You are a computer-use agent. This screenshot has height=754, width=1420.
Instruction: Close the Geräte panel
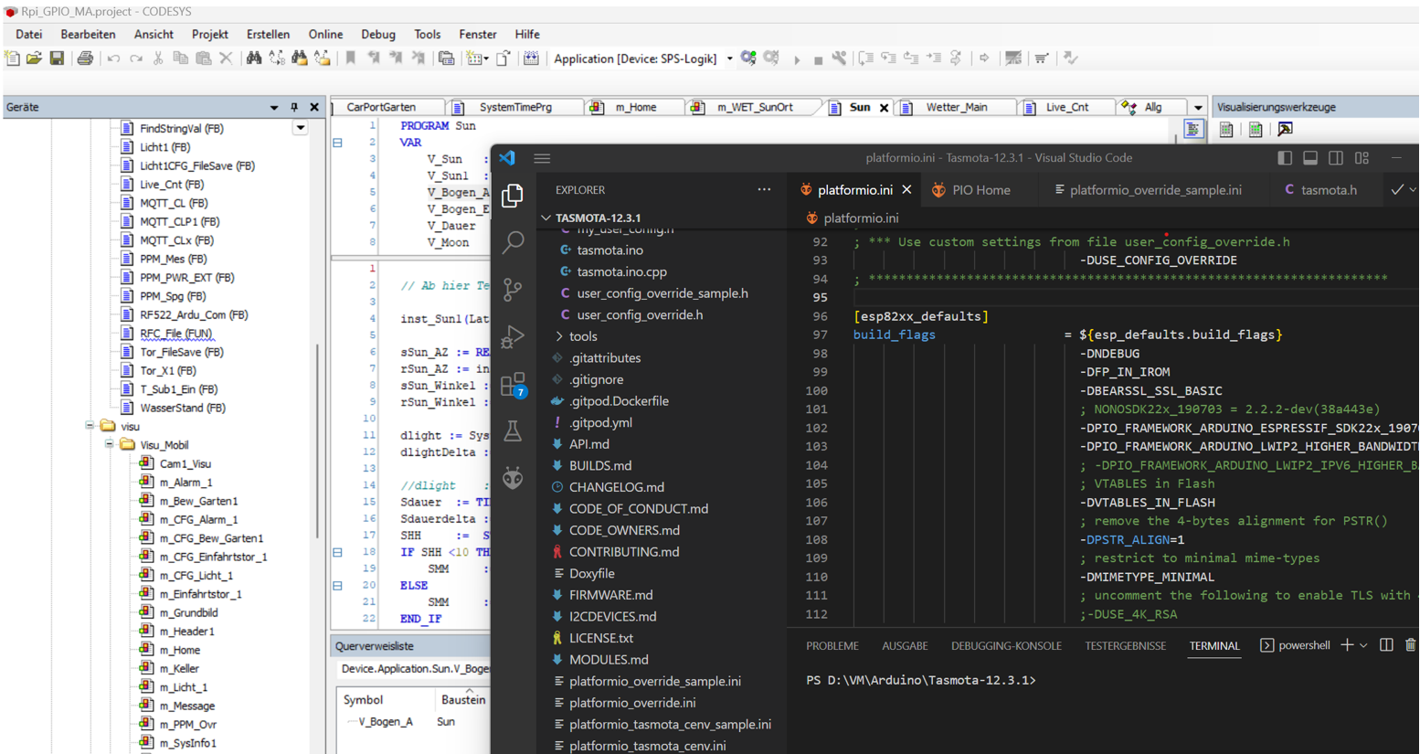314,107
